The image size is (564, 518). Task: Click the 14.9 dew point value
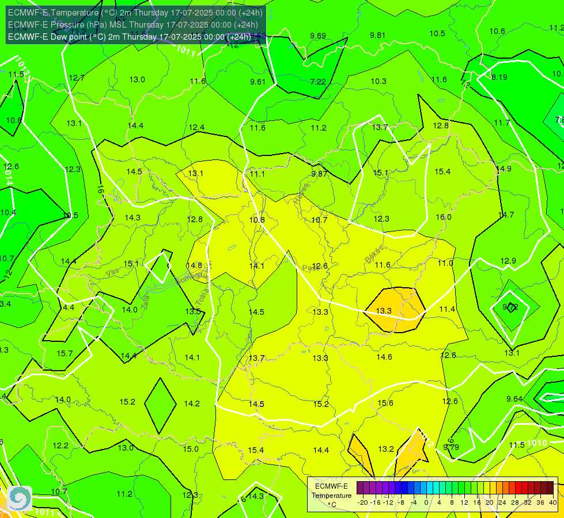(x=503, y=169)
